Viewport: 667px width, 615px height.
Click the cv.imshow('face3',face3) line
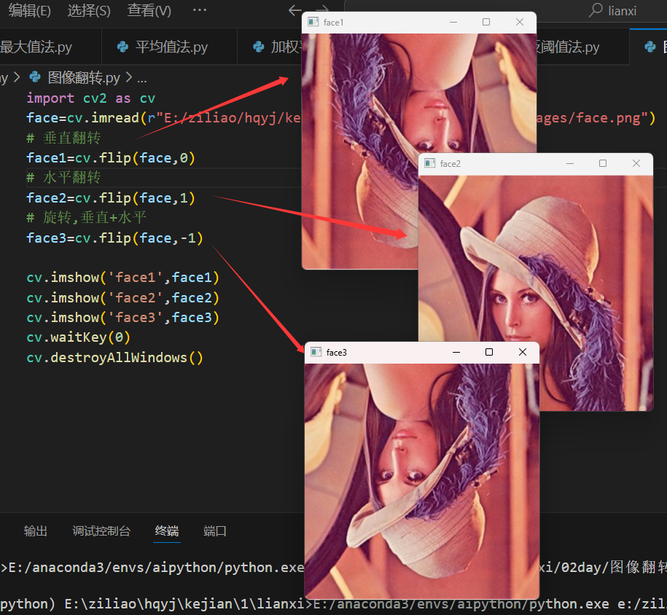click(122, 317)
